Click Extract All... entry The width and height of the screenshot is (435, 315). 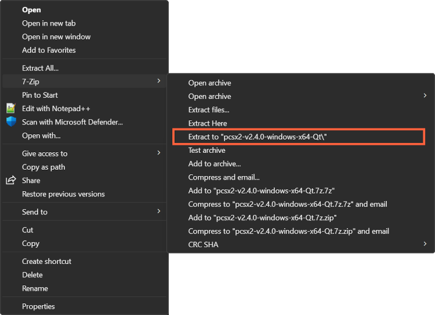coord(84,68)
